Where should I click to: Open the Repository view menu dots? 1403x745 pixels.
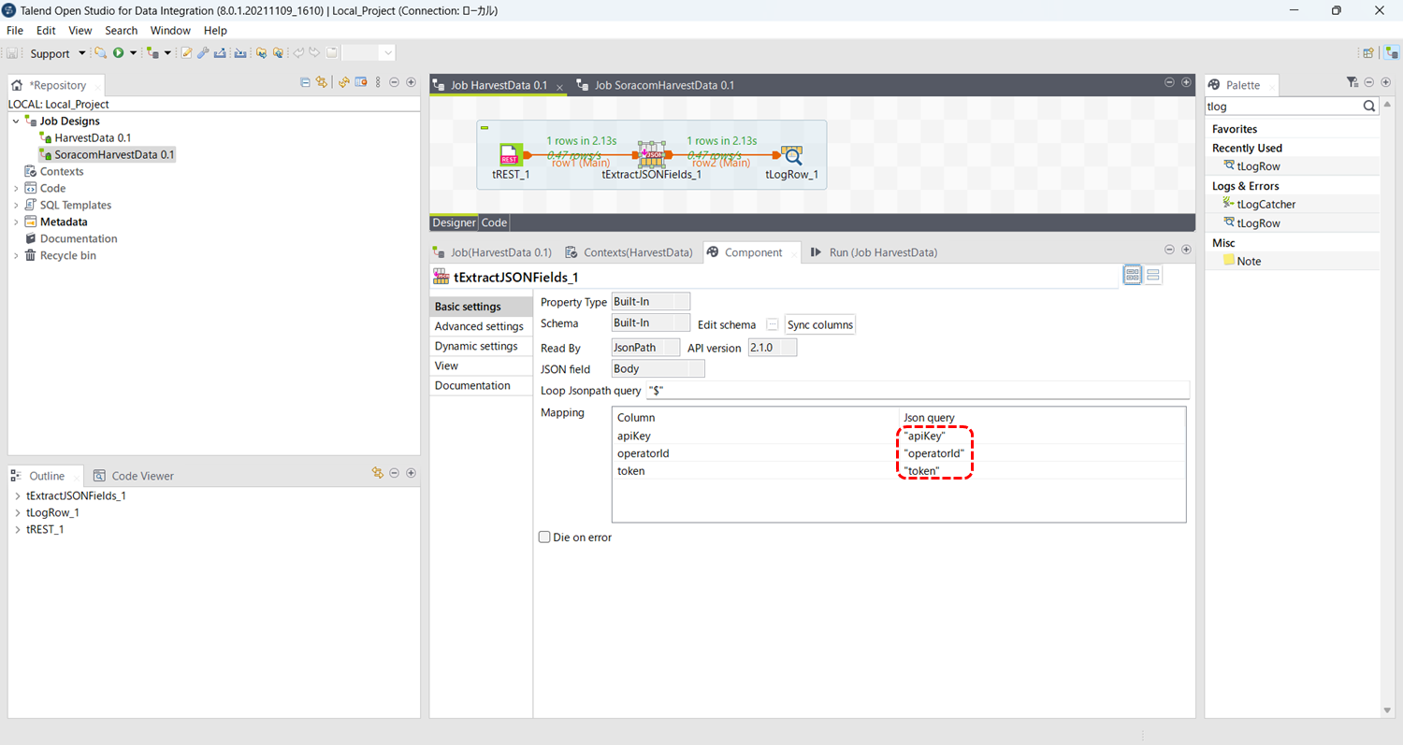tap(378, 82)
